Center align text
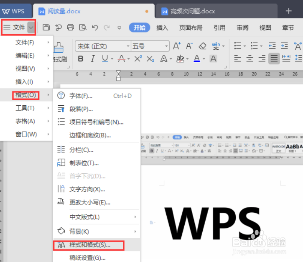 250,59
